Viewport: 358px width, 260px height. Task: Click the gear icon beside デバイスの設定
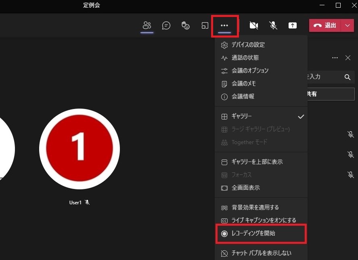tap(224, 45)
